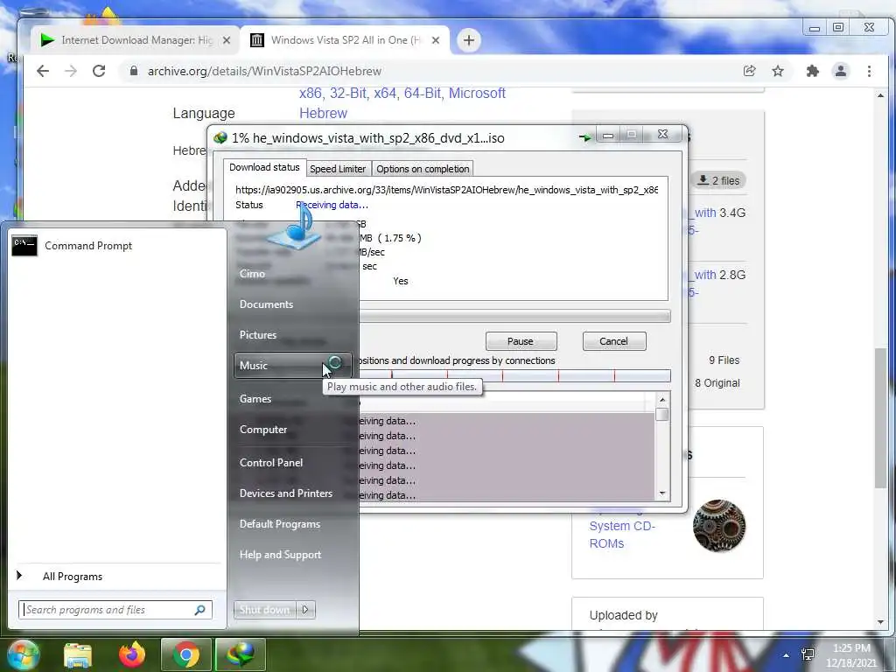
Task: Switch to the Speed Limiter tab
Action: [x=338, y=169]
